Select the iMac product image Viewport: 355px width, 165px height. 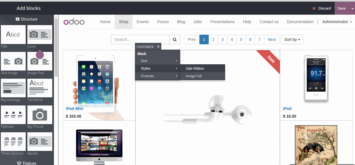pos(99,147)
